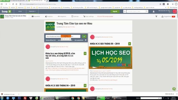Open green action icon on Khóa học seo tháng 6/2019 post
Viewport: 178px width, 100px height.
pos(85,54)
